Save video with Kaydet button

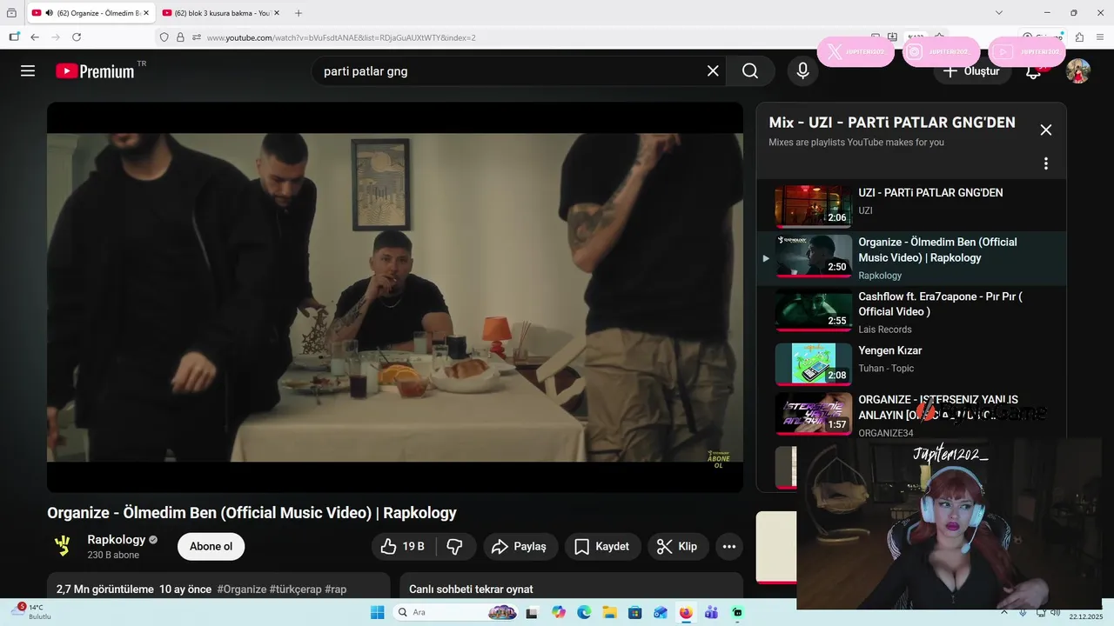point(602,546)
